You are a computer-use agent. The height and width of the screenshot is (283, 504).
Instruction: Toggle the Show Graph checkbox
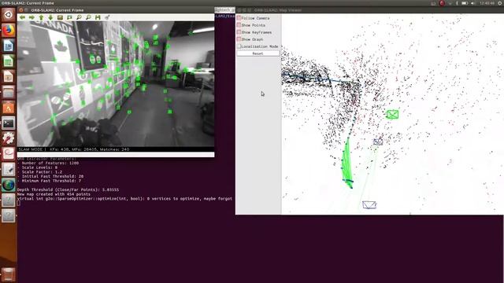click(x=239, y=39)
